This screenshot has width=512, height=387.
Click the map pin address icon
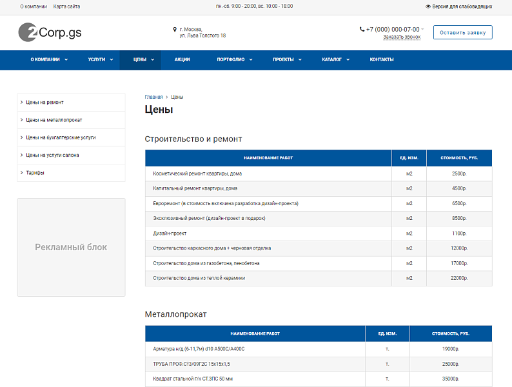coord(175,30)
